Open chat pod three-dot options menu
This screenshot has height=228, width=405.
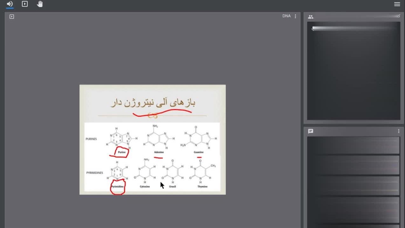pyautogui.click(x=399, y=131)
